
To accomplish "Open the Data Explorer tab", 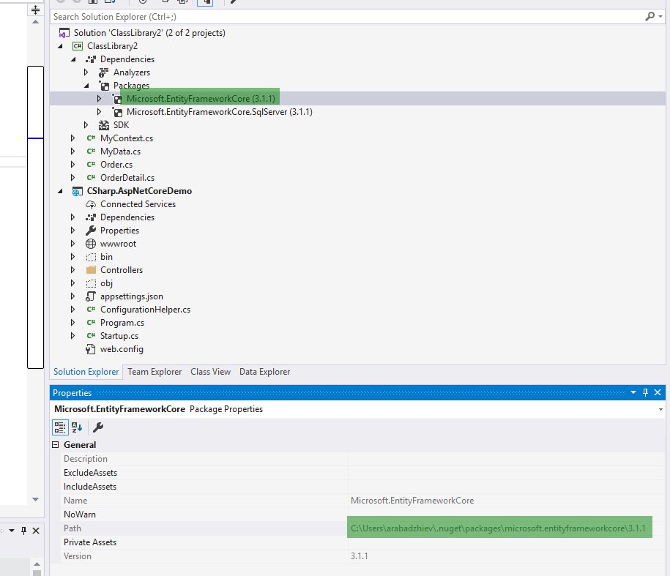I will [264, 372].
